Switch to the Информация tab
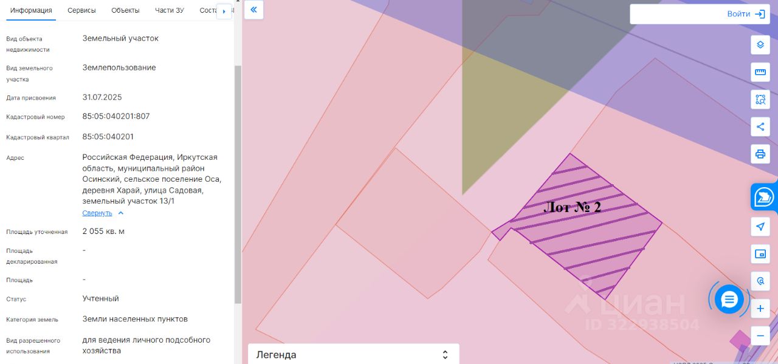This screenshot has height=364, width=778. (x=31, y=10)
